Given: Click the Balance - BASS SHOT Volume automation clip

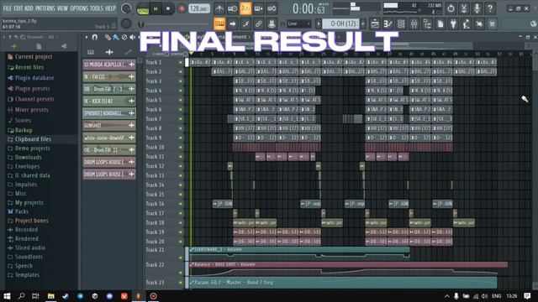Looking at the screenshot, I should [x=348, y=264].
